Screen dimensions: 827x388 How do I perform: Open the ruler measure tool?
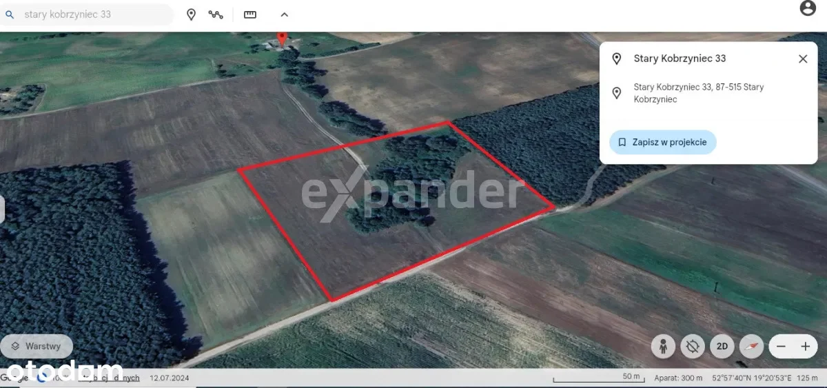pyautogui.click(x=250, y=14)
